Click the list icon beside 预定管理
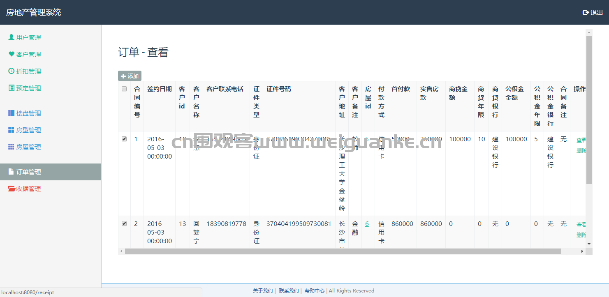This screenshot has width=609, height=297. click(x=12, y=88)
